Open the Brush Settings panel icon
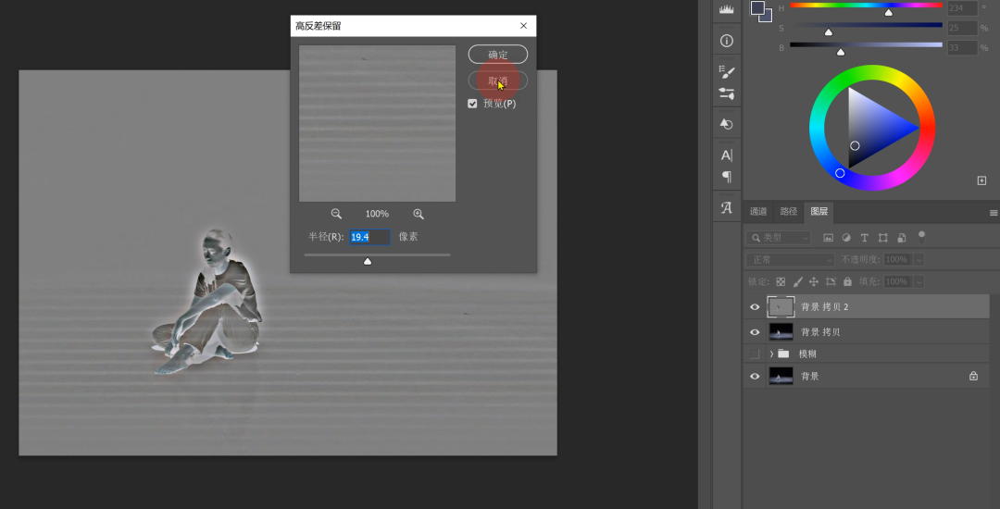This screenshot has width=1000, height=509. point(727,70)
